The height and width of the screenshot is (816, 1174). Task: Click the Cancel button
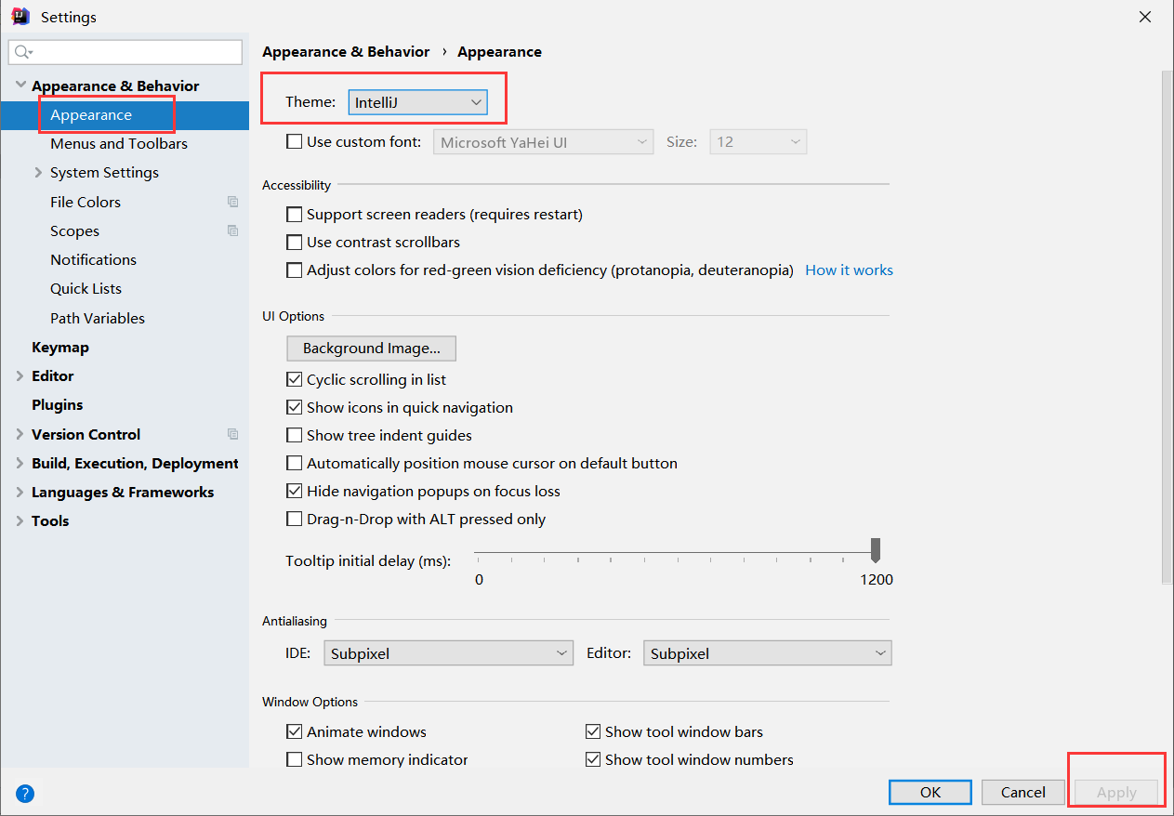1023,793
